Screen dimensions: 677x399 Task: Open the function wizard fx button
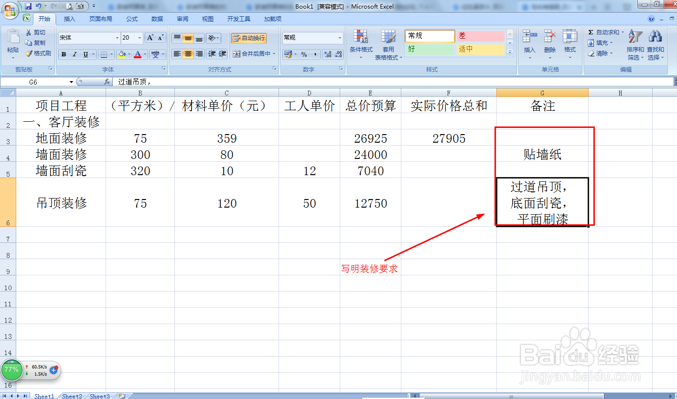(107, 82)
